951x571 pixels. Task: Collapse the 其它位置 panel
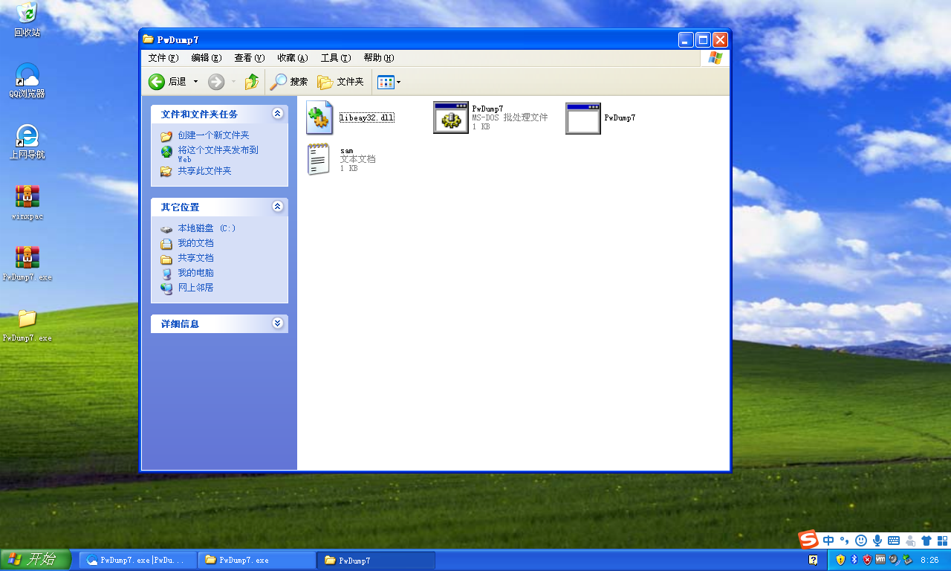[x=277, y=207]
